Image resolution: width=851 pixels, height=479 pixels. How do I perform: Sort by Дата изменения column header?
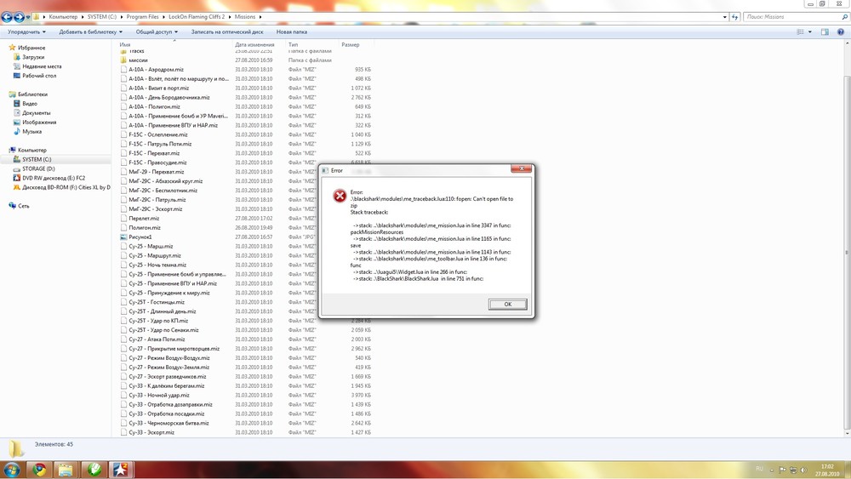259,44
